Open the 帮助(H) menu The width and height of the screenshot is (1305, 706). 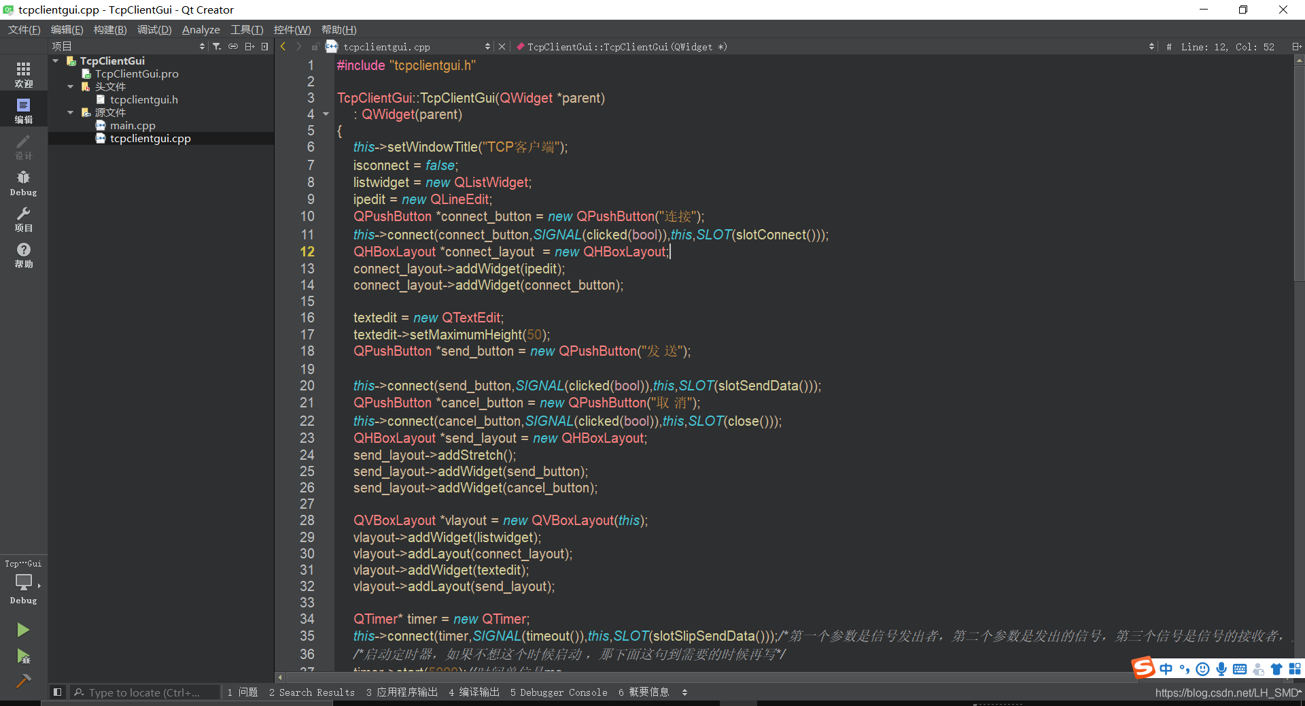[x=338, y=29]
